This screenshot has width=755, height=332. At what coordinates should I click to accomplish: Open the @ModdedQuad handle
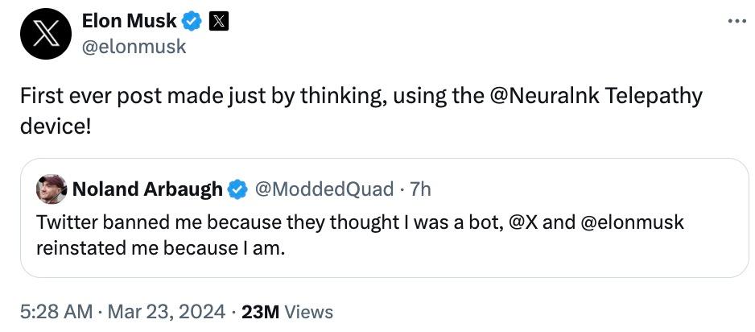324,190
